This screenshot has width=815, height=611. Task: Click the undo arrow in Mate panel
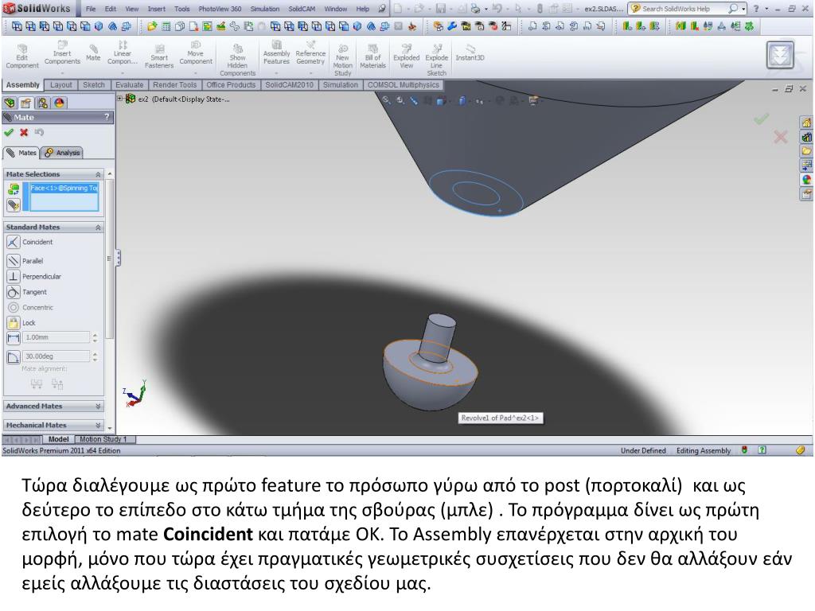(39, 133)
